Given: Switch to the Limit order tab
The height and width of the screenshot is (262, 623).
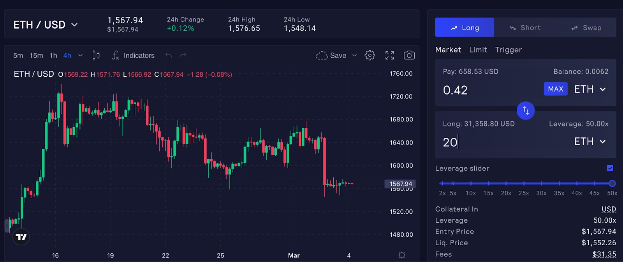Looking at the screenshot, I should 478,49.
